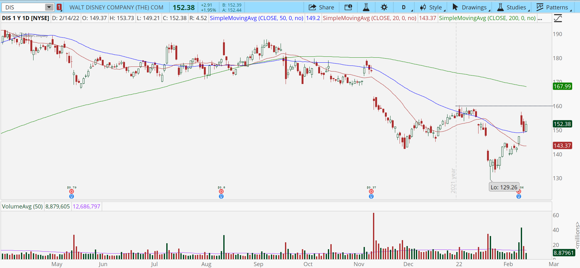The height and width of the screenshot is (268, 580).
Task: Click the bid quote B: 152.39
Action: click(232, 5)
